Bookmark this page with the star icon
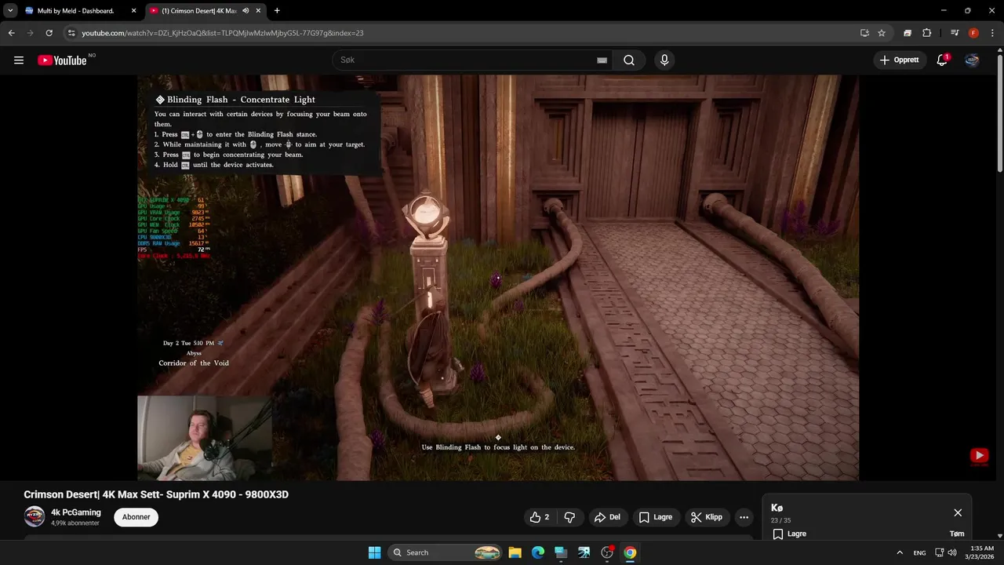This screenshot has width=1004, height=565. 882,33
